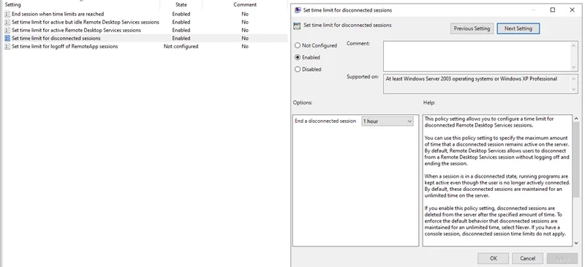585x267 pixels.
Task: Go to Previous Setting
Action: 472,29
